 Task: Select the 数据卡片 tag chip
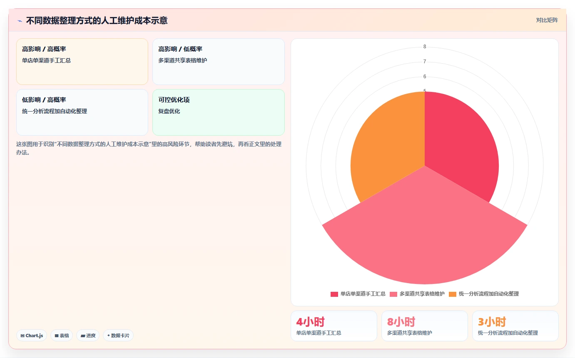click(x=118, y=336)
